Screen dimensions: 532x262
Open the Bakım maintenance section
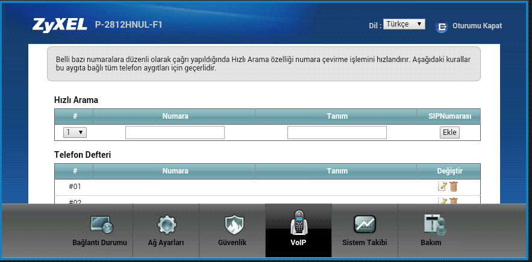[430, 231]
